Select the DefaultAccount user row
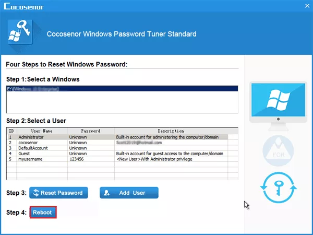Screen dimensions: 313x235 point(118,148)
